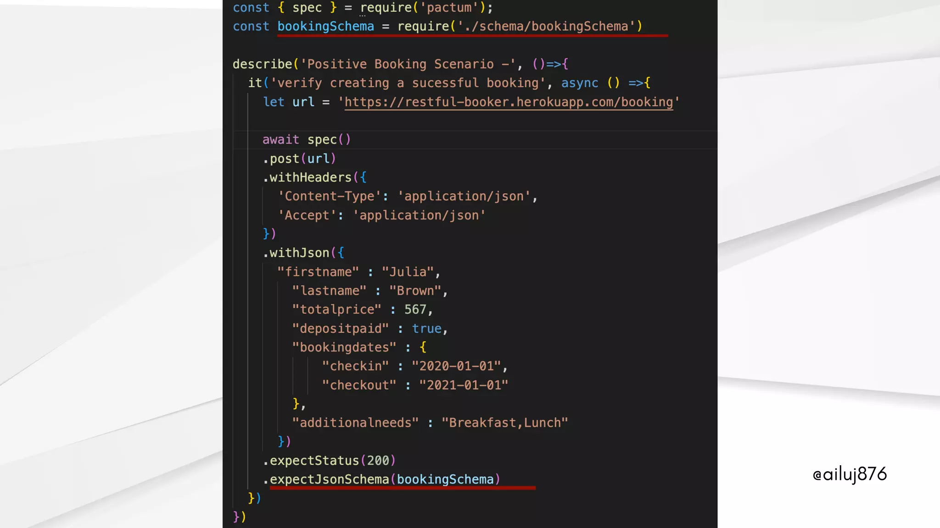Click the 'Content-Type' header key
Screen dimensions: 940x528
(x=329, y=196)
